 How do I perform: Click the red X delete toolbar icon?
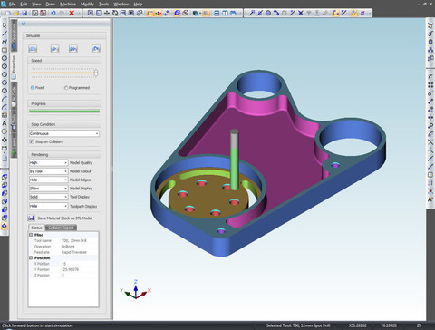pos(72,13)
